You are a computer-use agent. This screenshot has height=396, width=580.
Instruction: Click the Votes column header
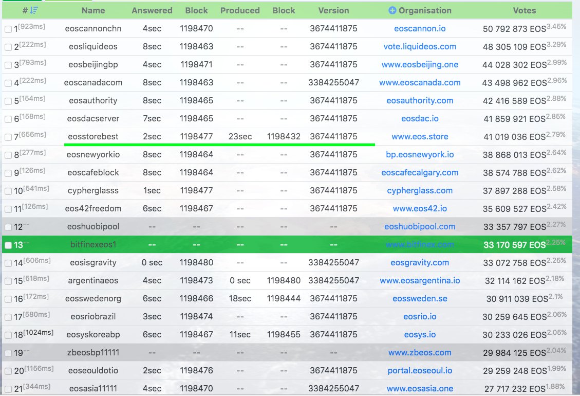tap(524, 10)
